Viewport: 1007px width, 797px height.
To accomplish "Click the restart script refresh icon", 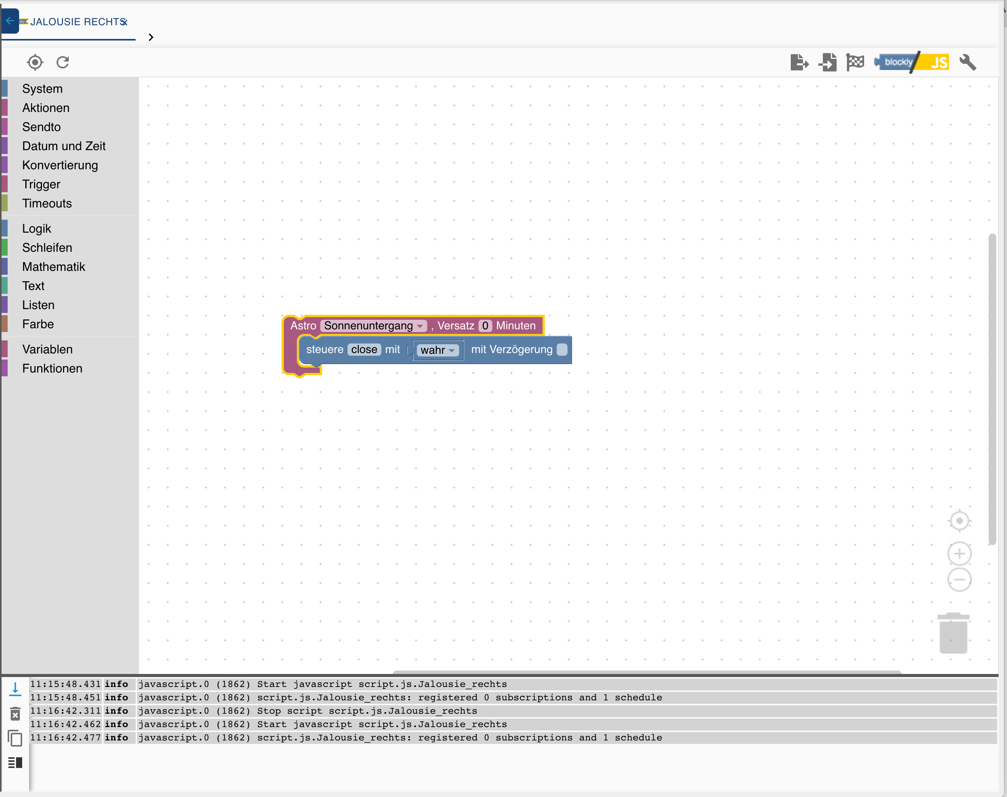I will (63, 62).
